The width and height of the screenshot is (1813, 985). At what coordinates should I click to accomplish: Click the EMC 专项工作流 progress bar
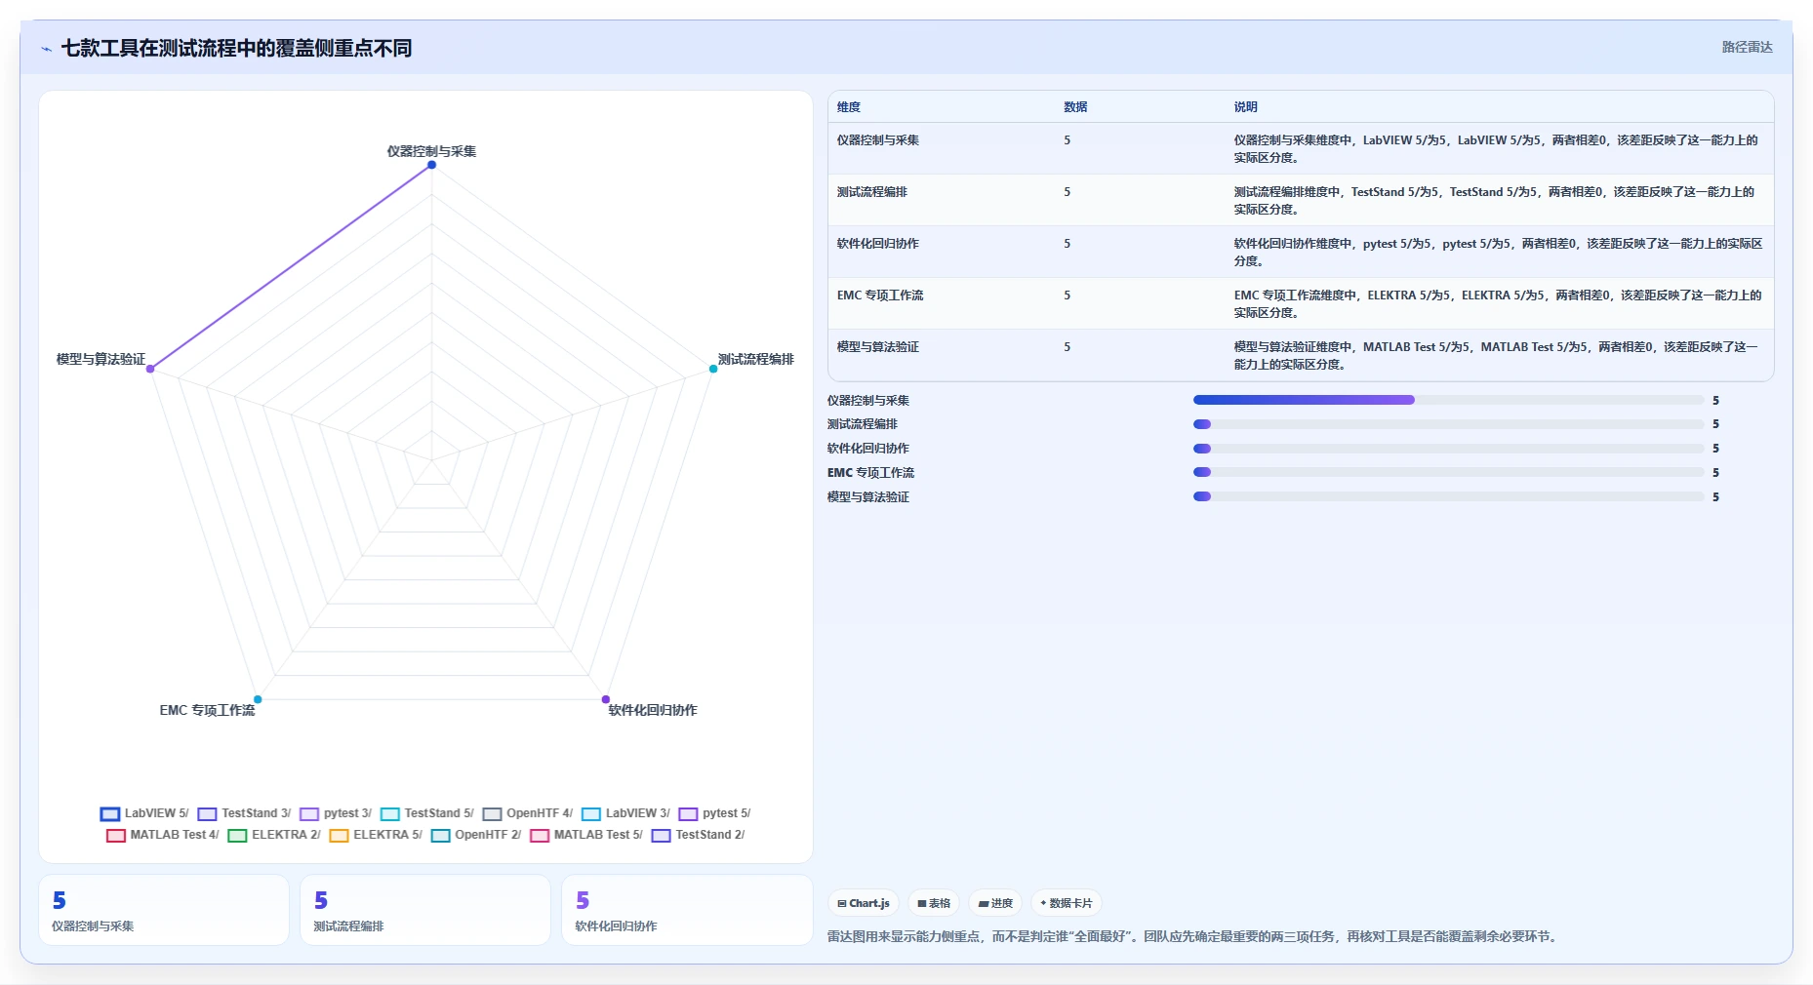(x=1448, y=472)
